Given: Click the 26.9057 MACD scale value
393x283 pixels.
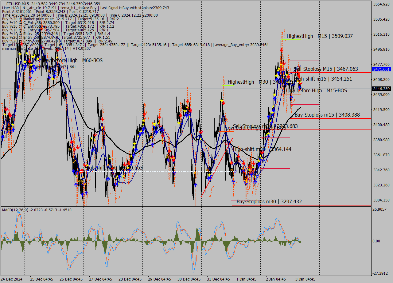Looking at the screenshot, I should (379, 209).
